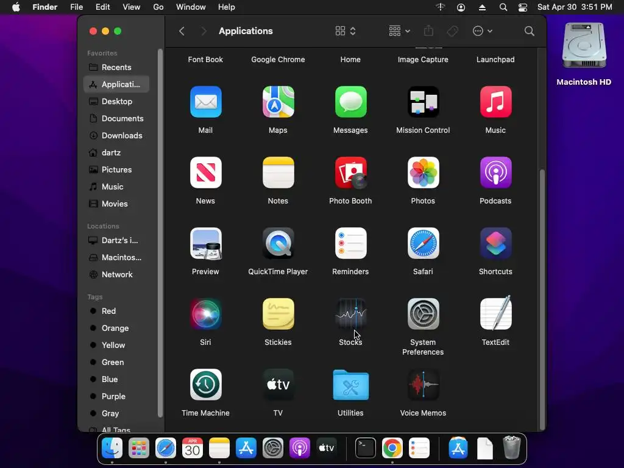The image size is (624, 468).
Task: Select Documents in the sidebar
Action: [116, 119]
